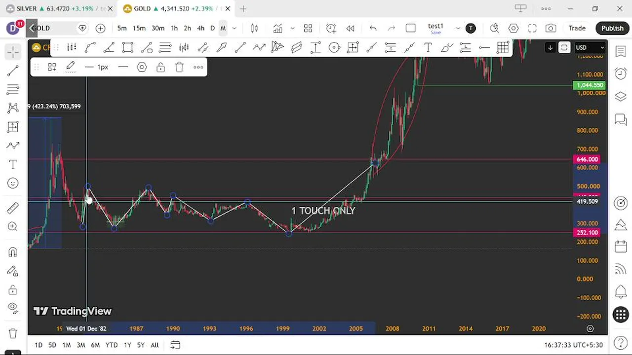Open the notifications bell in right sidebar
Screen dimensions: 632x355
[x=621, y=291]
